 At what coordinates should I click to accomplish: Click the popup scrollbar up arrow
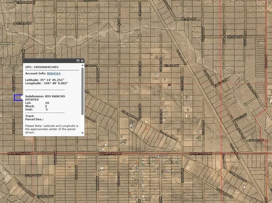(x=83, y=65)
